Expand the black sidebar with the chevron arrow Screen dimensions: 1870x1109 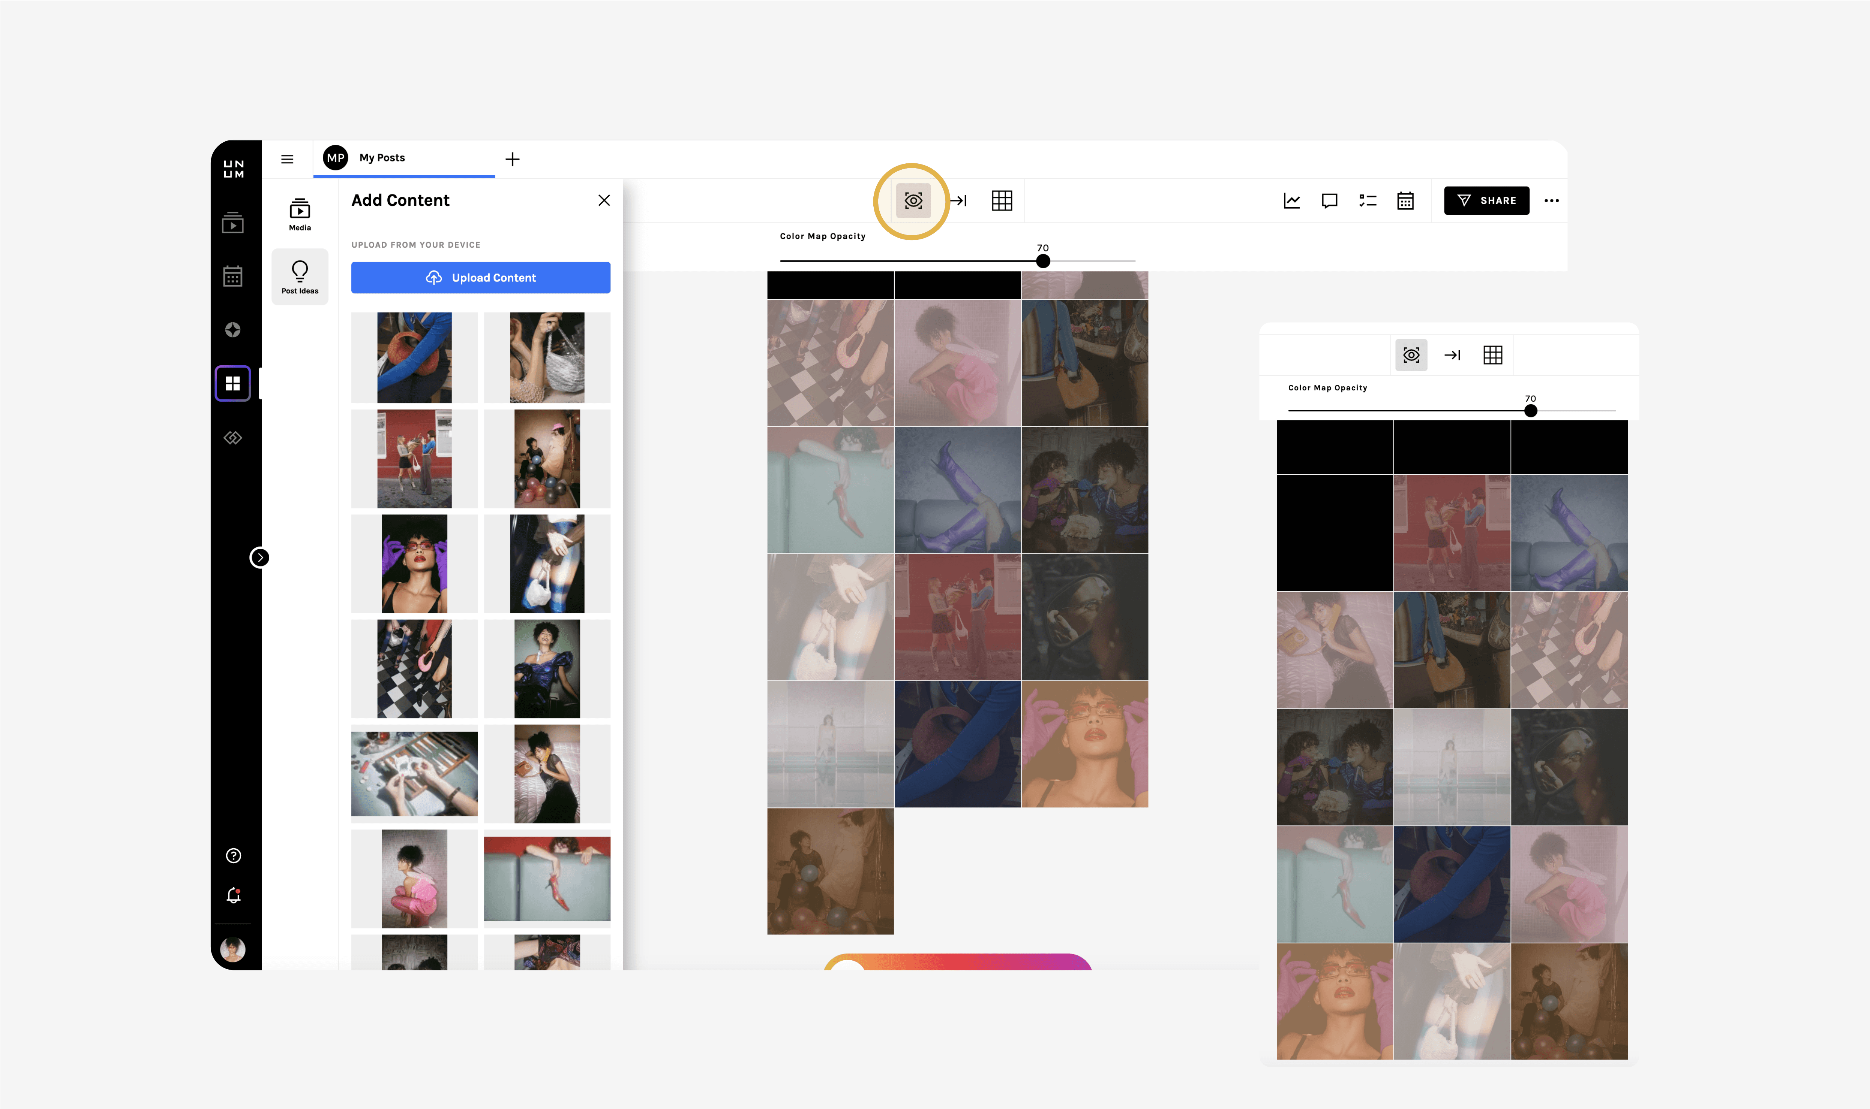259,557
